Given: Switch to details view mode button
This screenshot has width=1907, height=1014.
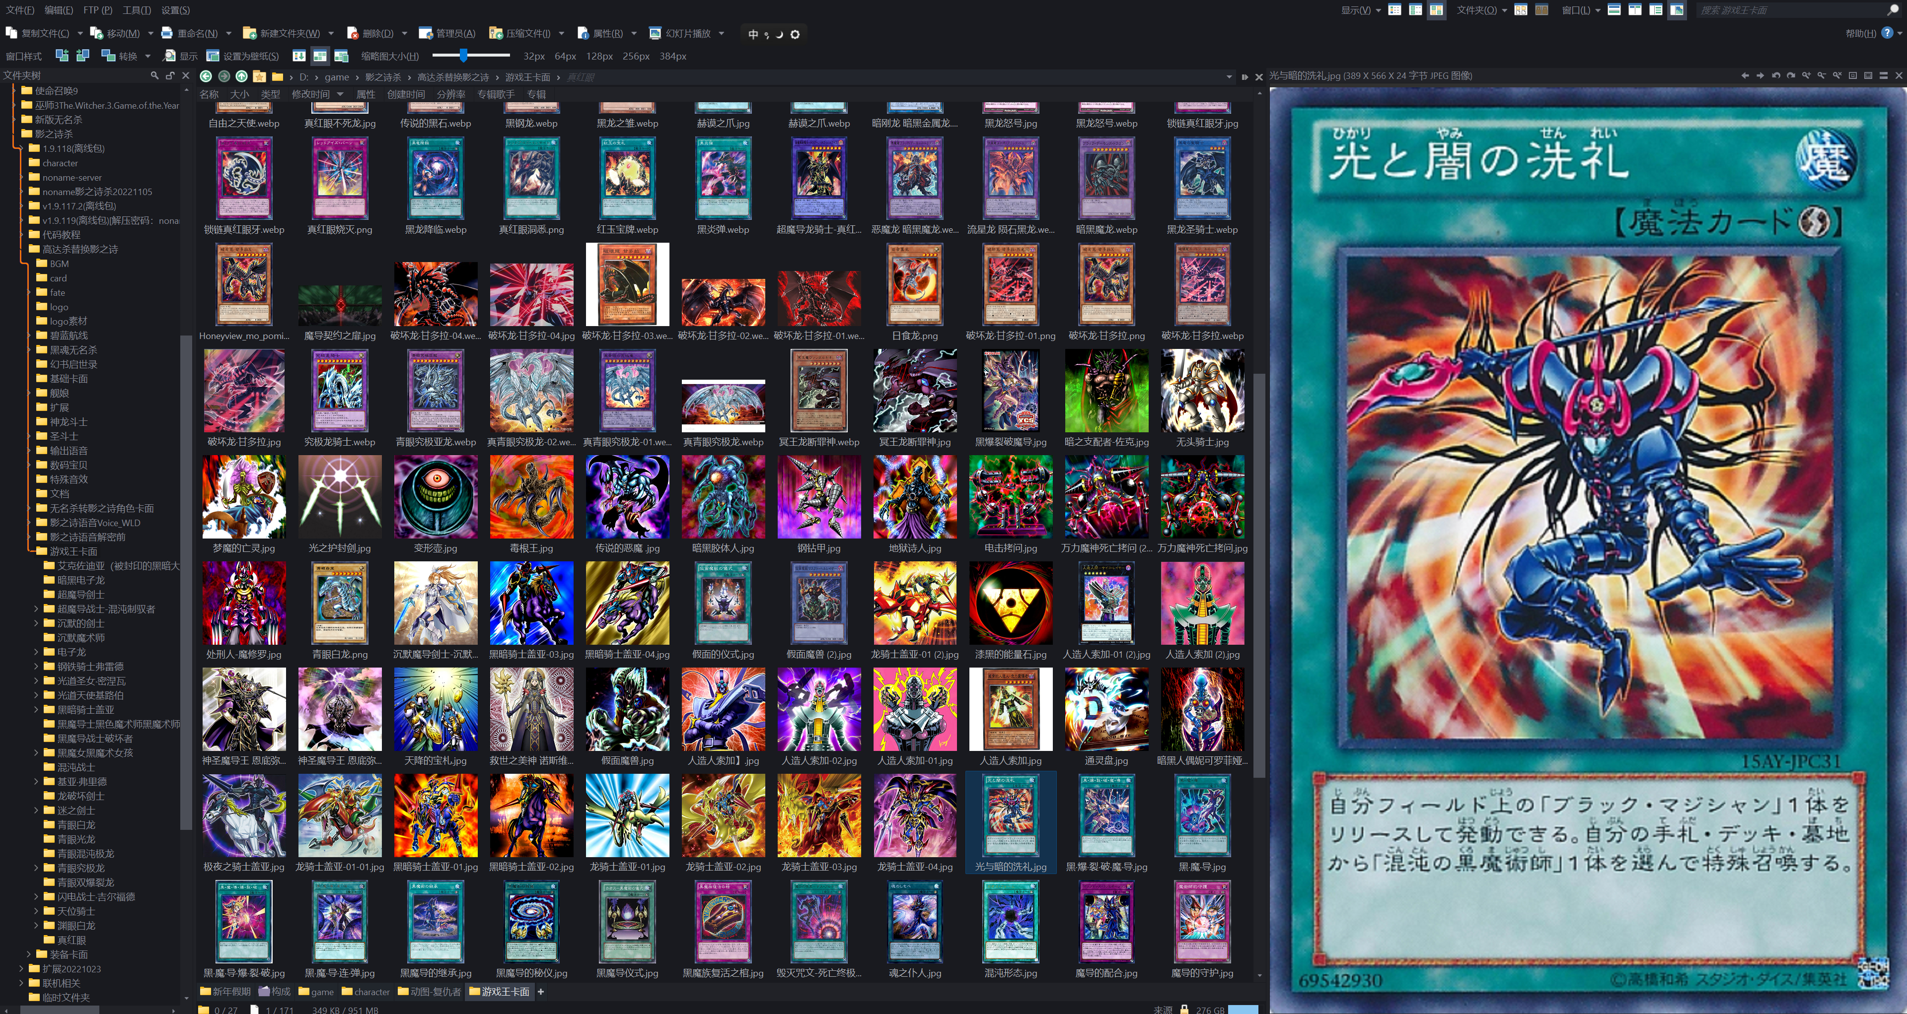Looking at the screenshot, I should pyautogui.click(x=1394, y=9).
